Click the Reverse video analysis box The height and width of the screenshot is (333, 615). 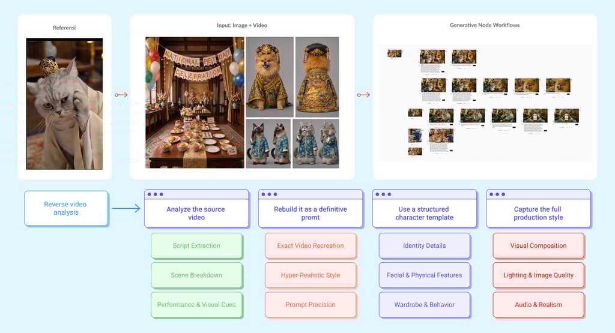click(66, 208)
